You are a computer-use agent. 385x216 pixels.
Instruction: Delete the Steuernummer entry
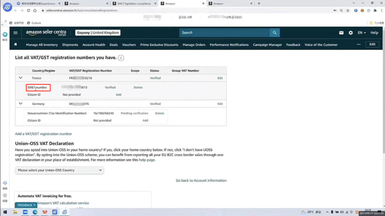(160, 113)
